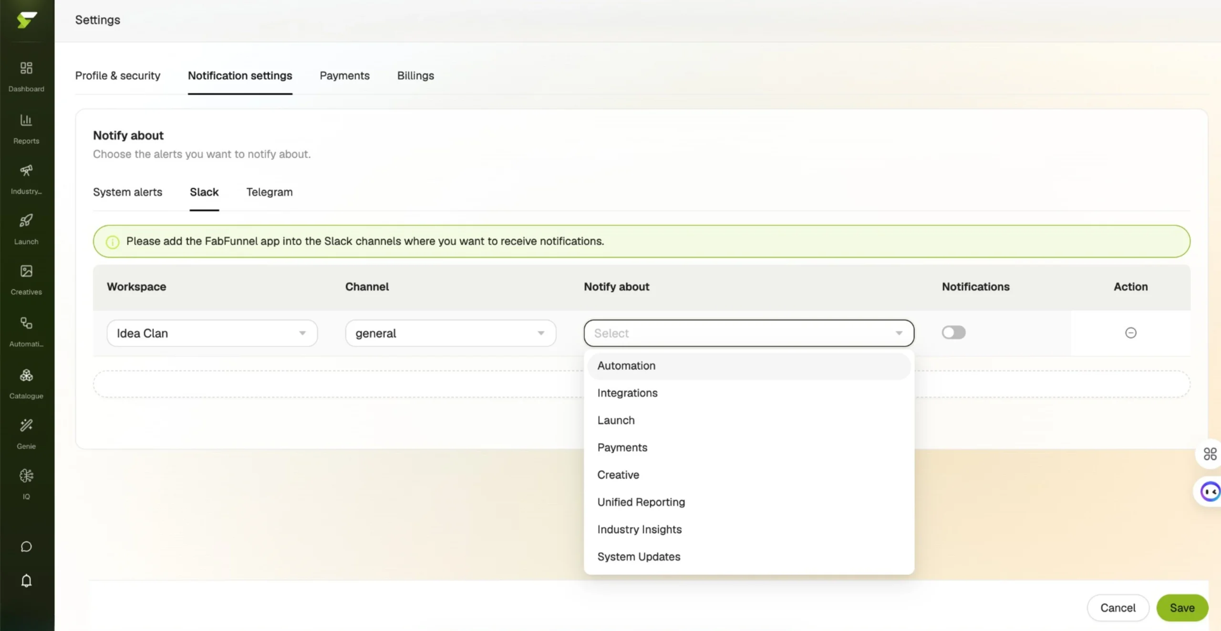Select the Notification settings tab
1221x631 pixels.
pyautogui.click(x=240, y=75)
